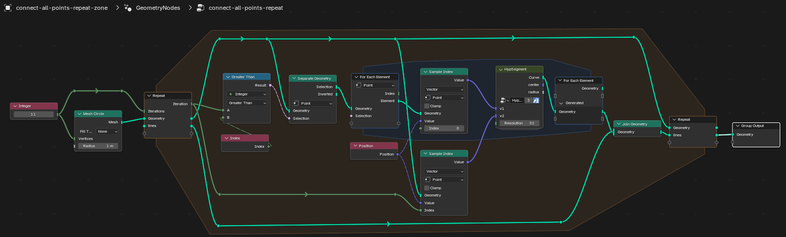Enable Clamp on the lower Sample Index node
Viewport: 786px width, 237px height.
(427, 188)
